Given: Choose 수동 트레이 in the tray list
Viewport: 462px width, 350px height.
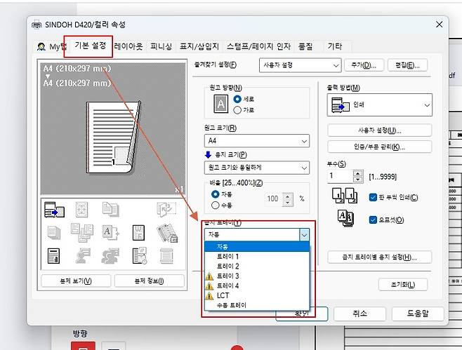Looking at the screenshot, I should point(257,305).
